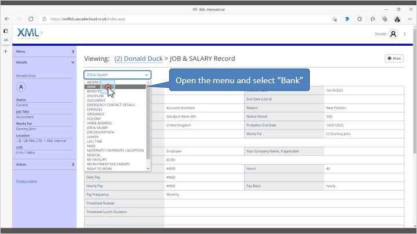Click the 30D notice period value
Image resolution: width=417 pixels, height=234 pixels.
click(x=364, y=117)
